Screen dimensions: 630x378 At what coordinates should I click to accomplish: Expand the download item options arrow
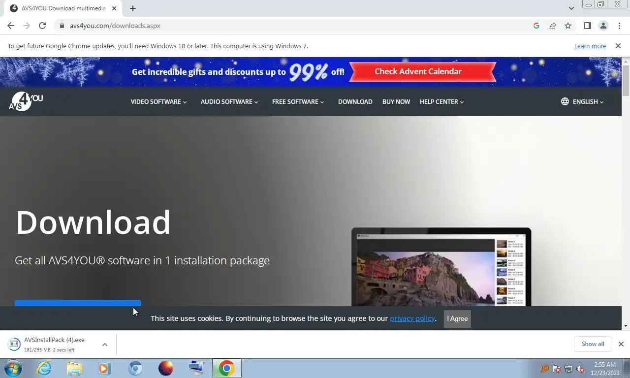pyautogui.click(x=105, y=345)
